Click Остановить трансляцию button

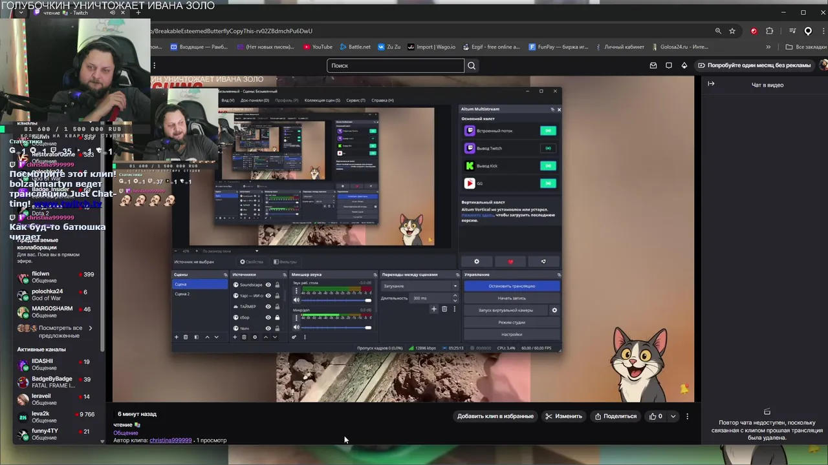[512, 286]
